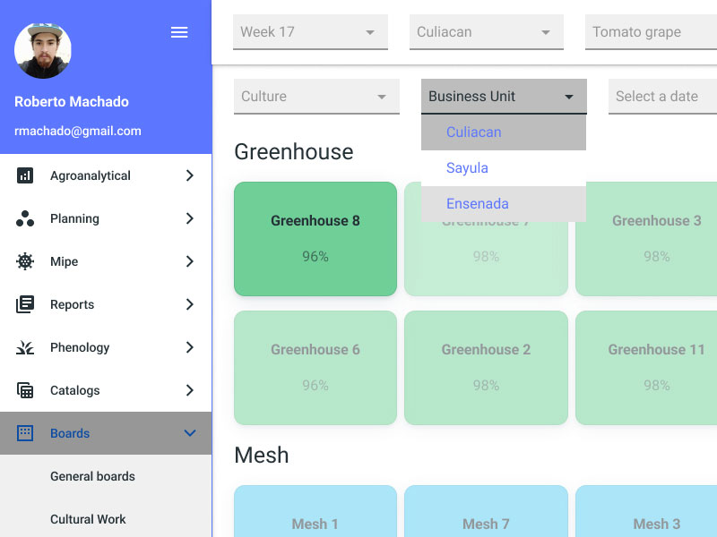
Task: Open the Culture dropdown
Action: click(x=316, y=97)
